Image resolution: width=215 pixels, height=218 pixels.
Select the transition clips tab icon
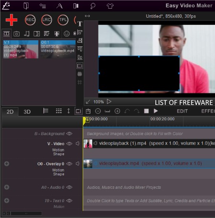pyautogui.click(x=37, y=34)
